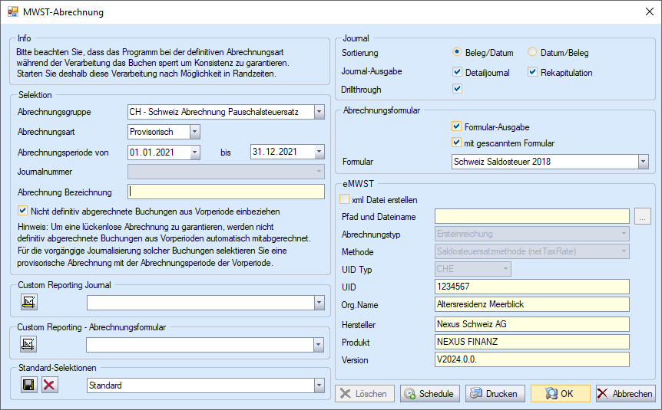Open the Formular Schweiz Saldosteuer dropdown
This screenshot has height=410, width=662.
(x=643, y=162)
